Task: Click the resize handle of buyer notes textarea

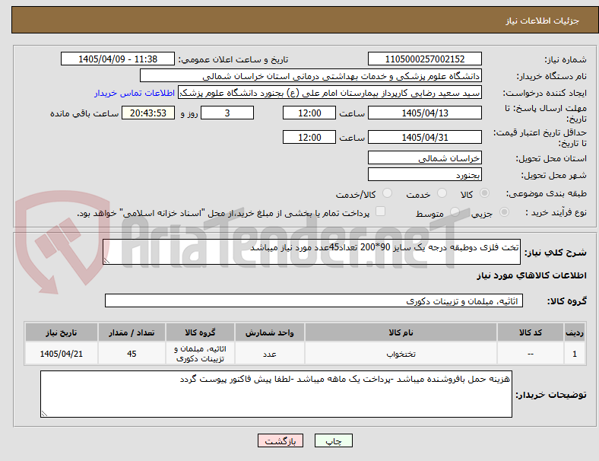Action: 44,413
